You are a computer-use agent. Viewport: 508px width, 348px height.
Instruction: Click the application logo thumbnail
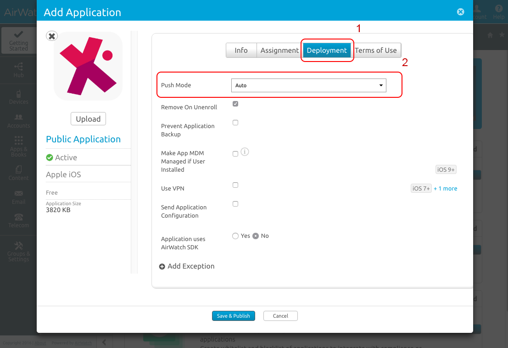88,66
